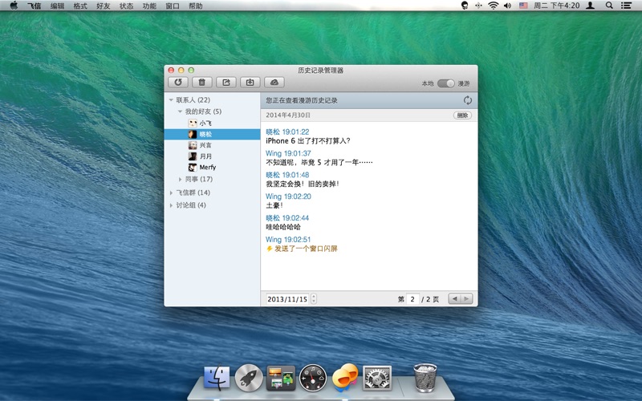The width and height of the screenshot is (642, 401).
Task: Click the cloud upload toolbar icon
Action: (274, 82)
